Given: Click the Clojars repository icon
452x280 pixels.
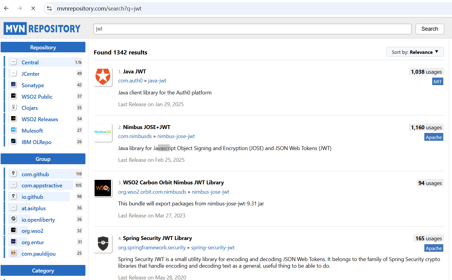Looking at the screenshot, I should click(x=14, y=107).
